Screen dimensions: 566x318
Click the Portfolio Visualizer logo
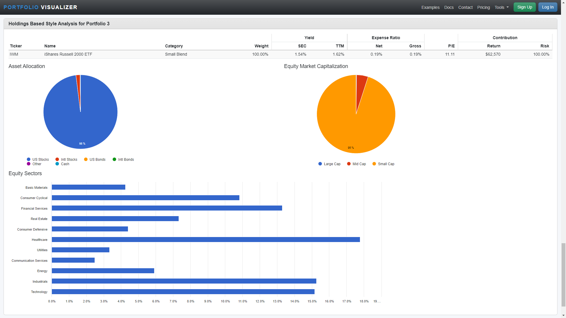40,7
